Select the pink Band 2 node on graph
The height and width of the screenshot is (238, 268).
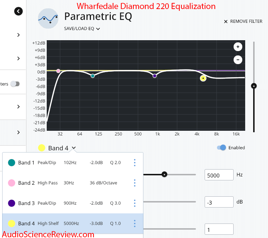pos(58,71)
